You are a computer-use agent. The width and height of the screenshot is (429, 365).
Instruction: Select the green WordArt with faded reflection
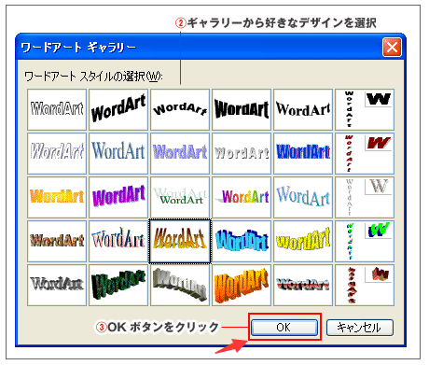coord(180,197)
